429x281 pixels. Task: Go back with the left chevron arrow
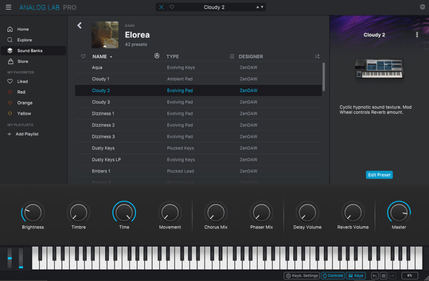point(79,25)
